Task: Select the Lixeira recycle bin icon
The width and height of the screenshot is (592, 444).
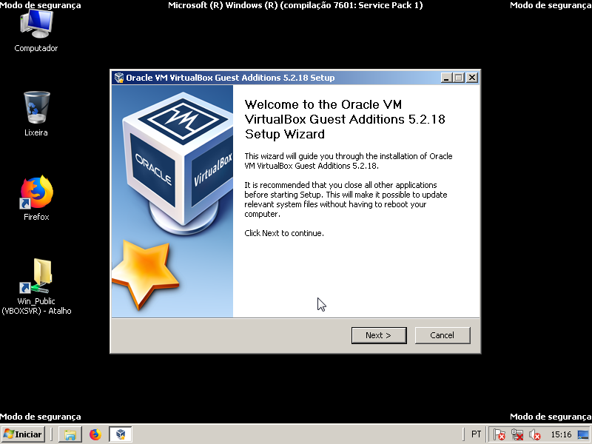Action: (x=36, y=114)
